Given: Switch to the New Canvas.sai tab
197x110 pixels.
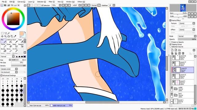Looking at the screenshot, I should (x=38, y=105).
